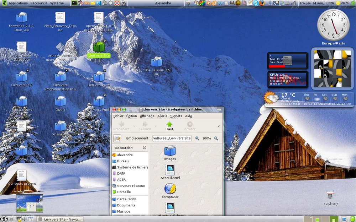Open Blender from the top panel

click(209, 3)
